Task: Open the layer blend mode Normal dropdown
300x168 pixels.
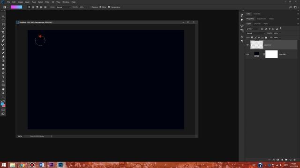Action: pos(255,33)
